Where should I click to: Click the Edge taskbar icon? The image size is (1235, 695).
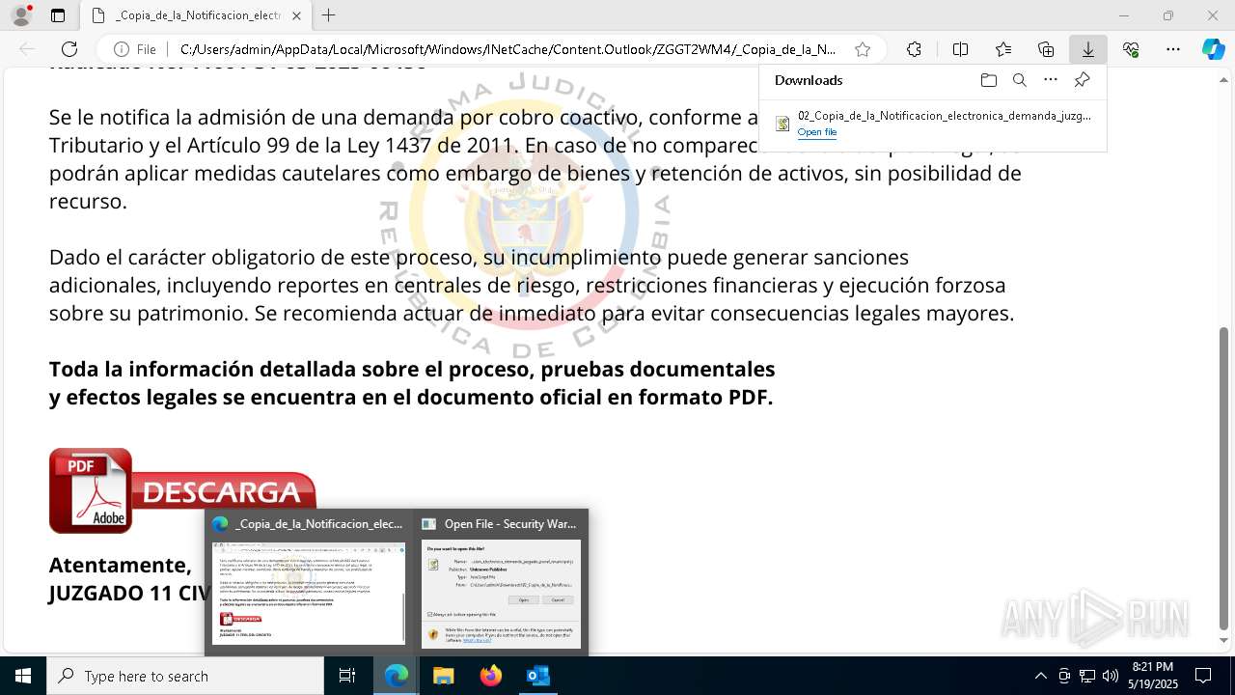(x=397, y=676)
